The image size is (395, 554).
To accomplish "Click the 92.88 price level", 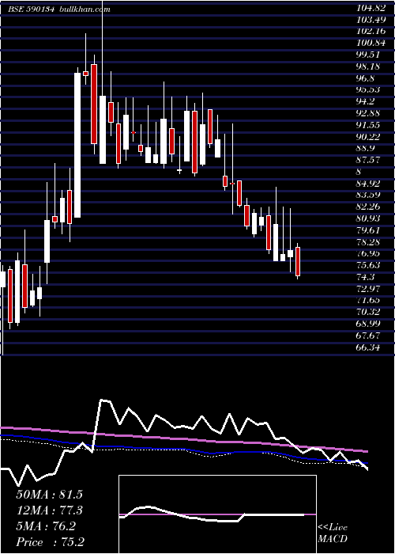I will point(368,113).
